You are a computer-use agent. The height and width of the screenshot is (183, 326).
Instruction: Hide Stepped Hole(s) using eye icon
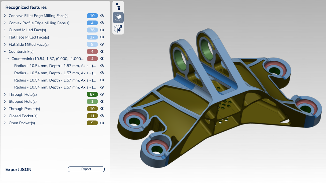click(102, 101)
